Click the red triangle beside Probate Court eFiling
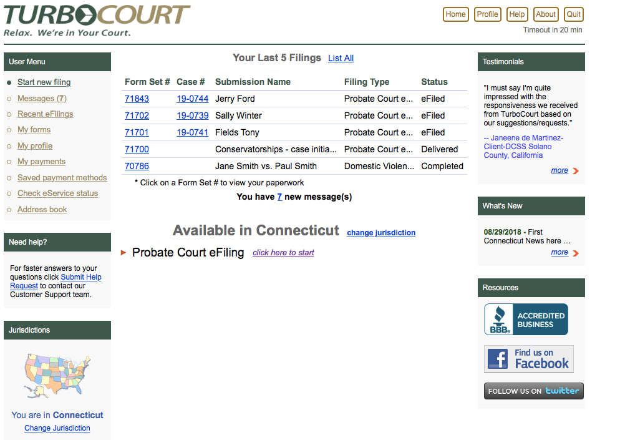The width and height of the screenshot is (620, 440). coord(124,253)
